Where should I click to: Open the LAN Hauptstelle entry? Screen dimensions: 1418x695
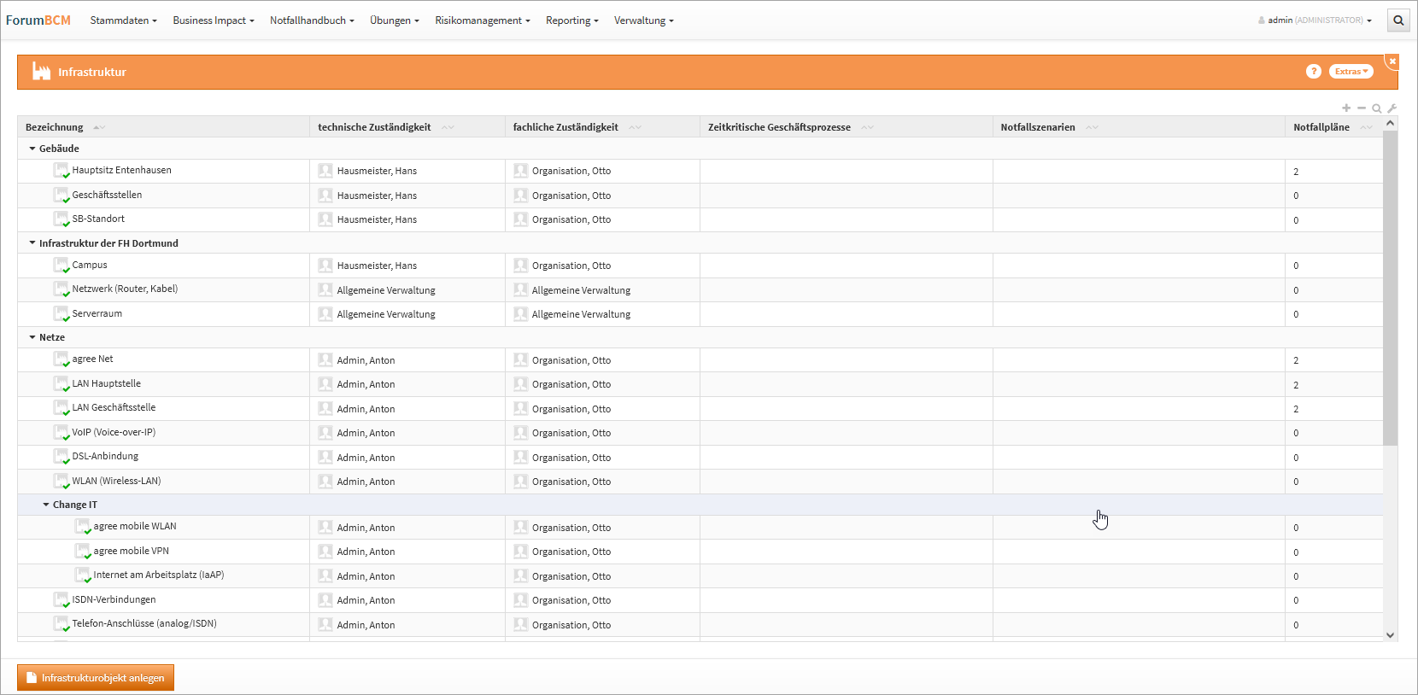click(x=107, y=384)
